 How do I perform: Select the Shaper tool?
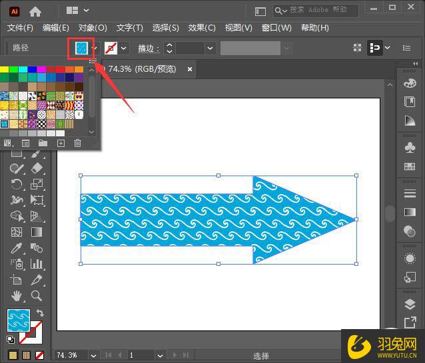point(17,168)
